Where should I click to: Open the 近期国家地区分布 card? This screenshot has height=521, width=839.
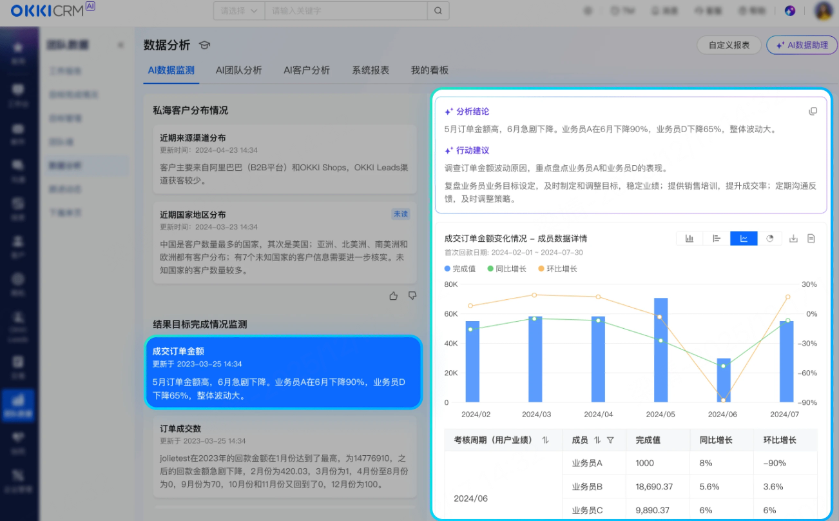pyautogui.click(x=285, y=243)
